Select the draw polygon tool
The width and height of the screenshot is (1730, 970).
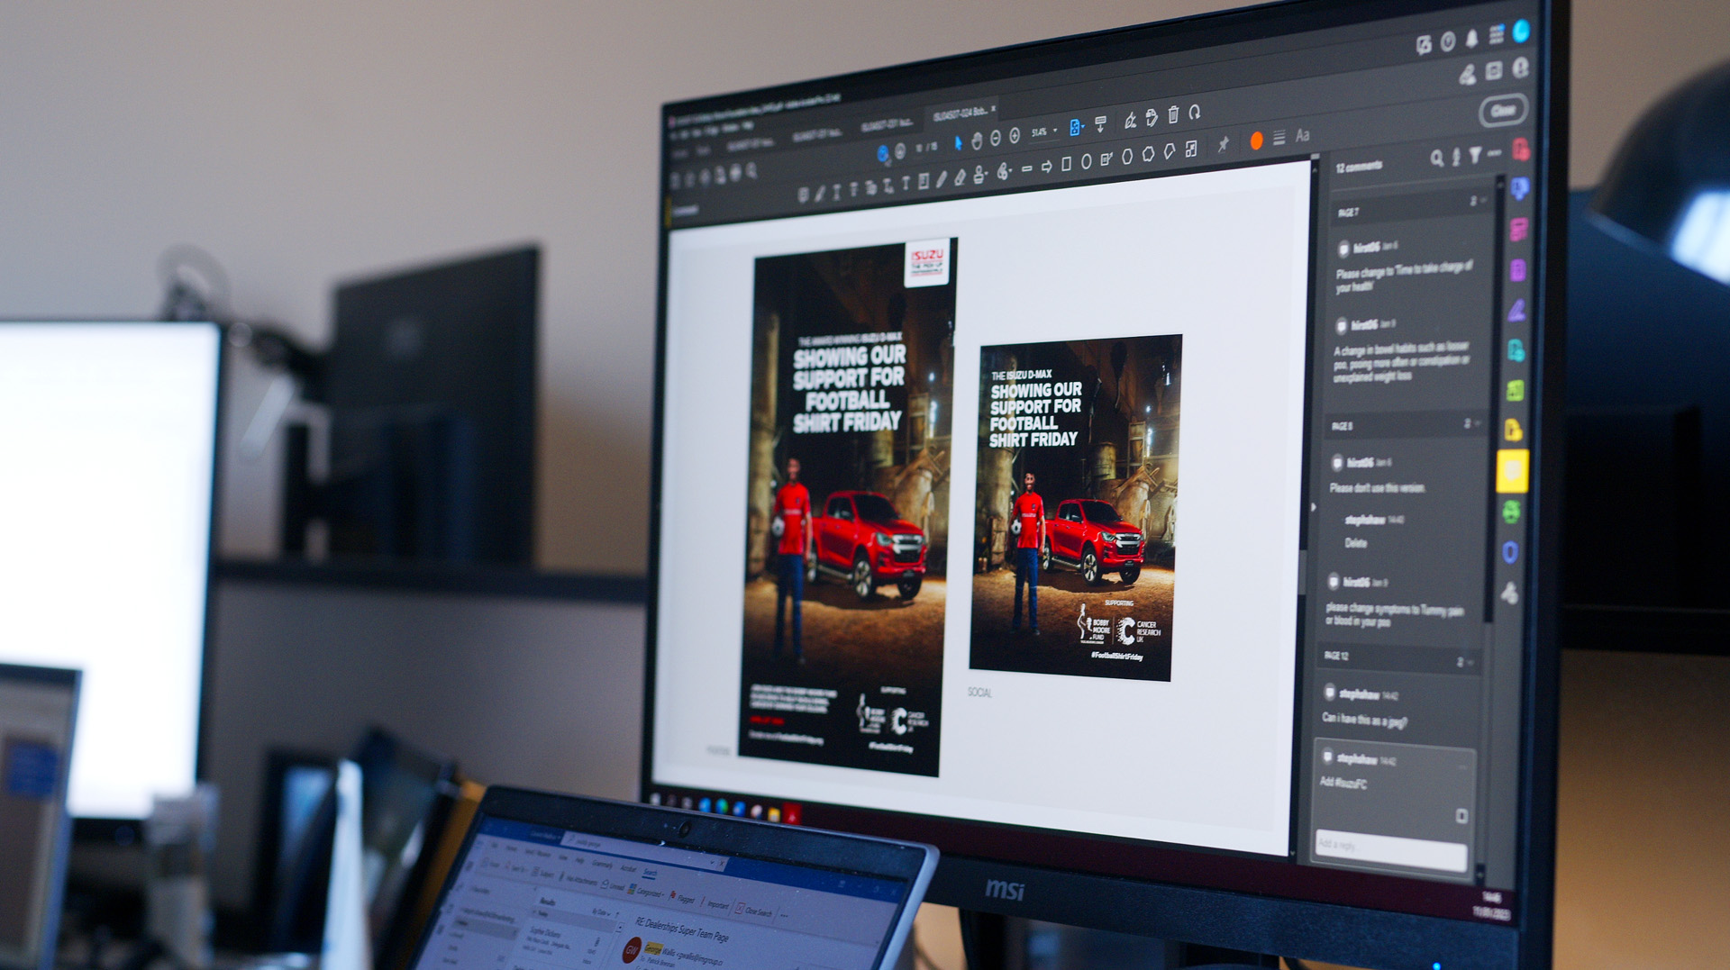(x=1127, y=157)
